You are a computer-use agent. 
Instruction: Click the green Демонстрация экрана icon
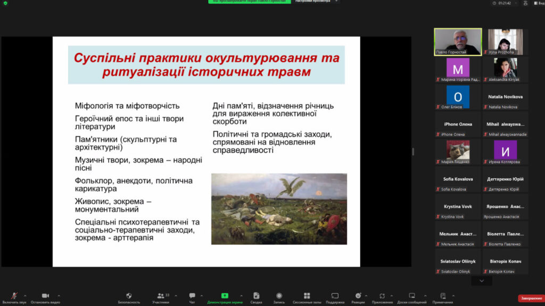pos(225,296)
